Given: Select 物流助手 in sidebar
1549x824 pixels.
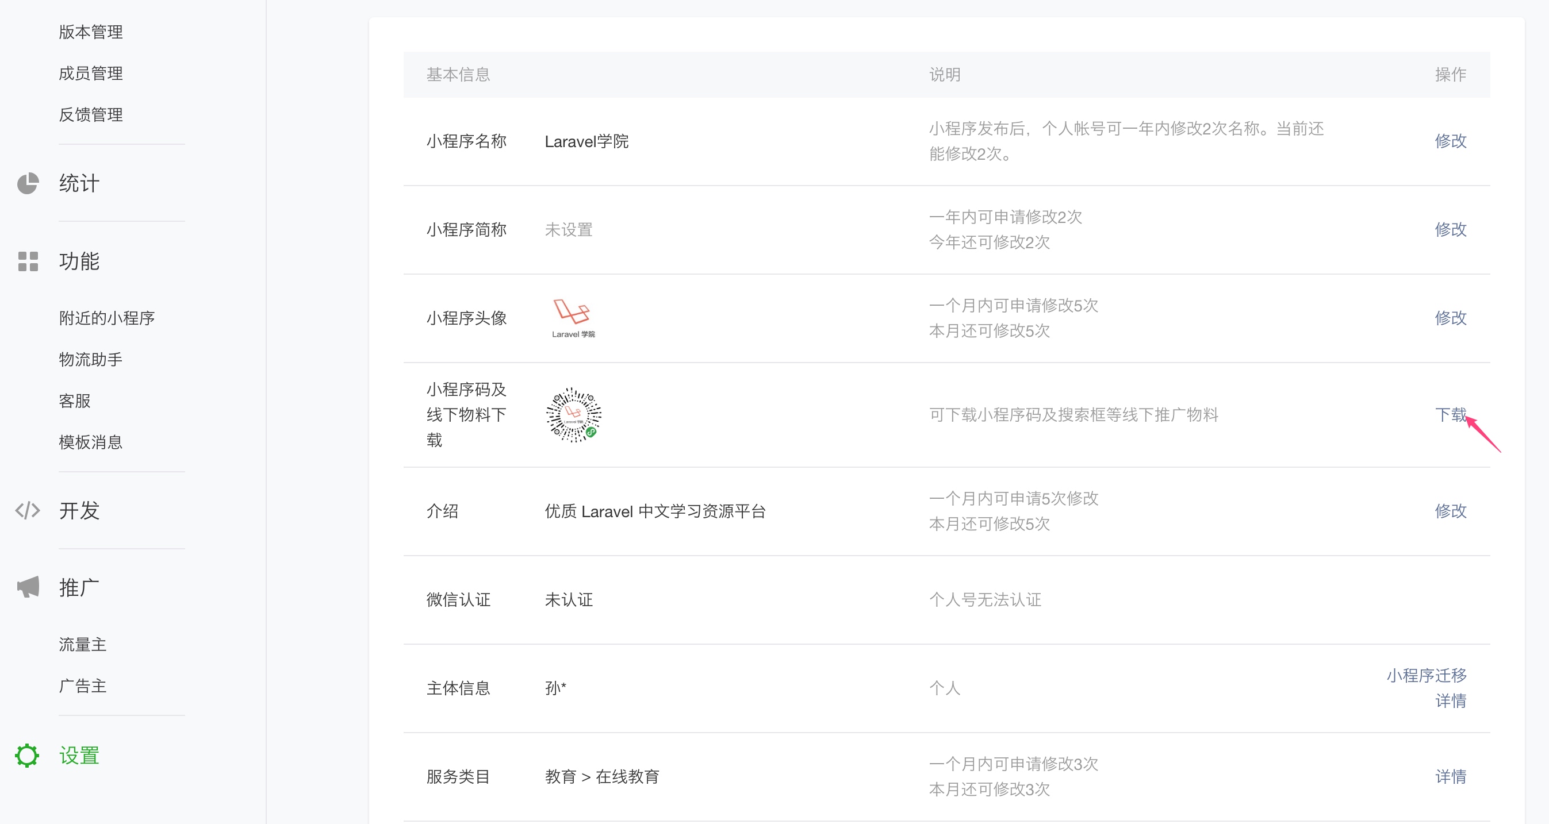Looking at the screenshot, I should point(91,359).
